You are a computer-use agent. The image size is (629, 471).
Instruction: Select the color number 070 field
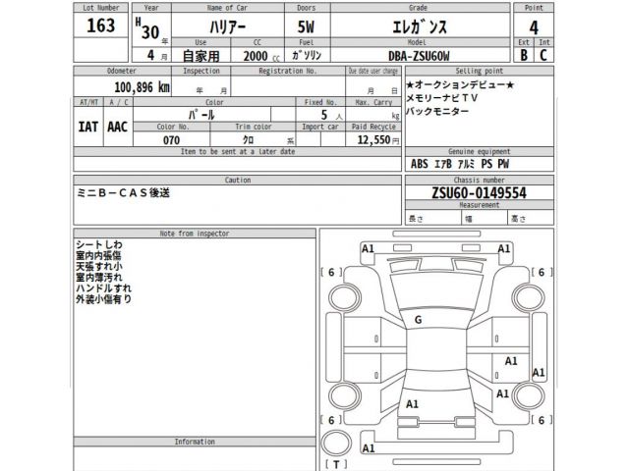(174, 140)
